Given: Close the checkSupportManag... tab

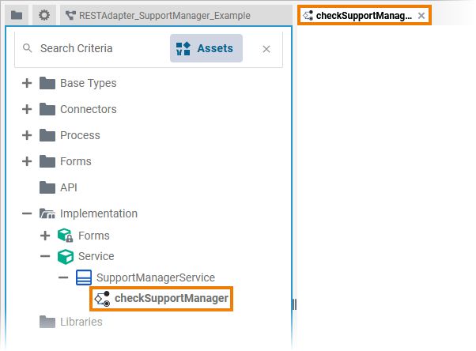Looking at the screenshot, I should tap(421, 16).
